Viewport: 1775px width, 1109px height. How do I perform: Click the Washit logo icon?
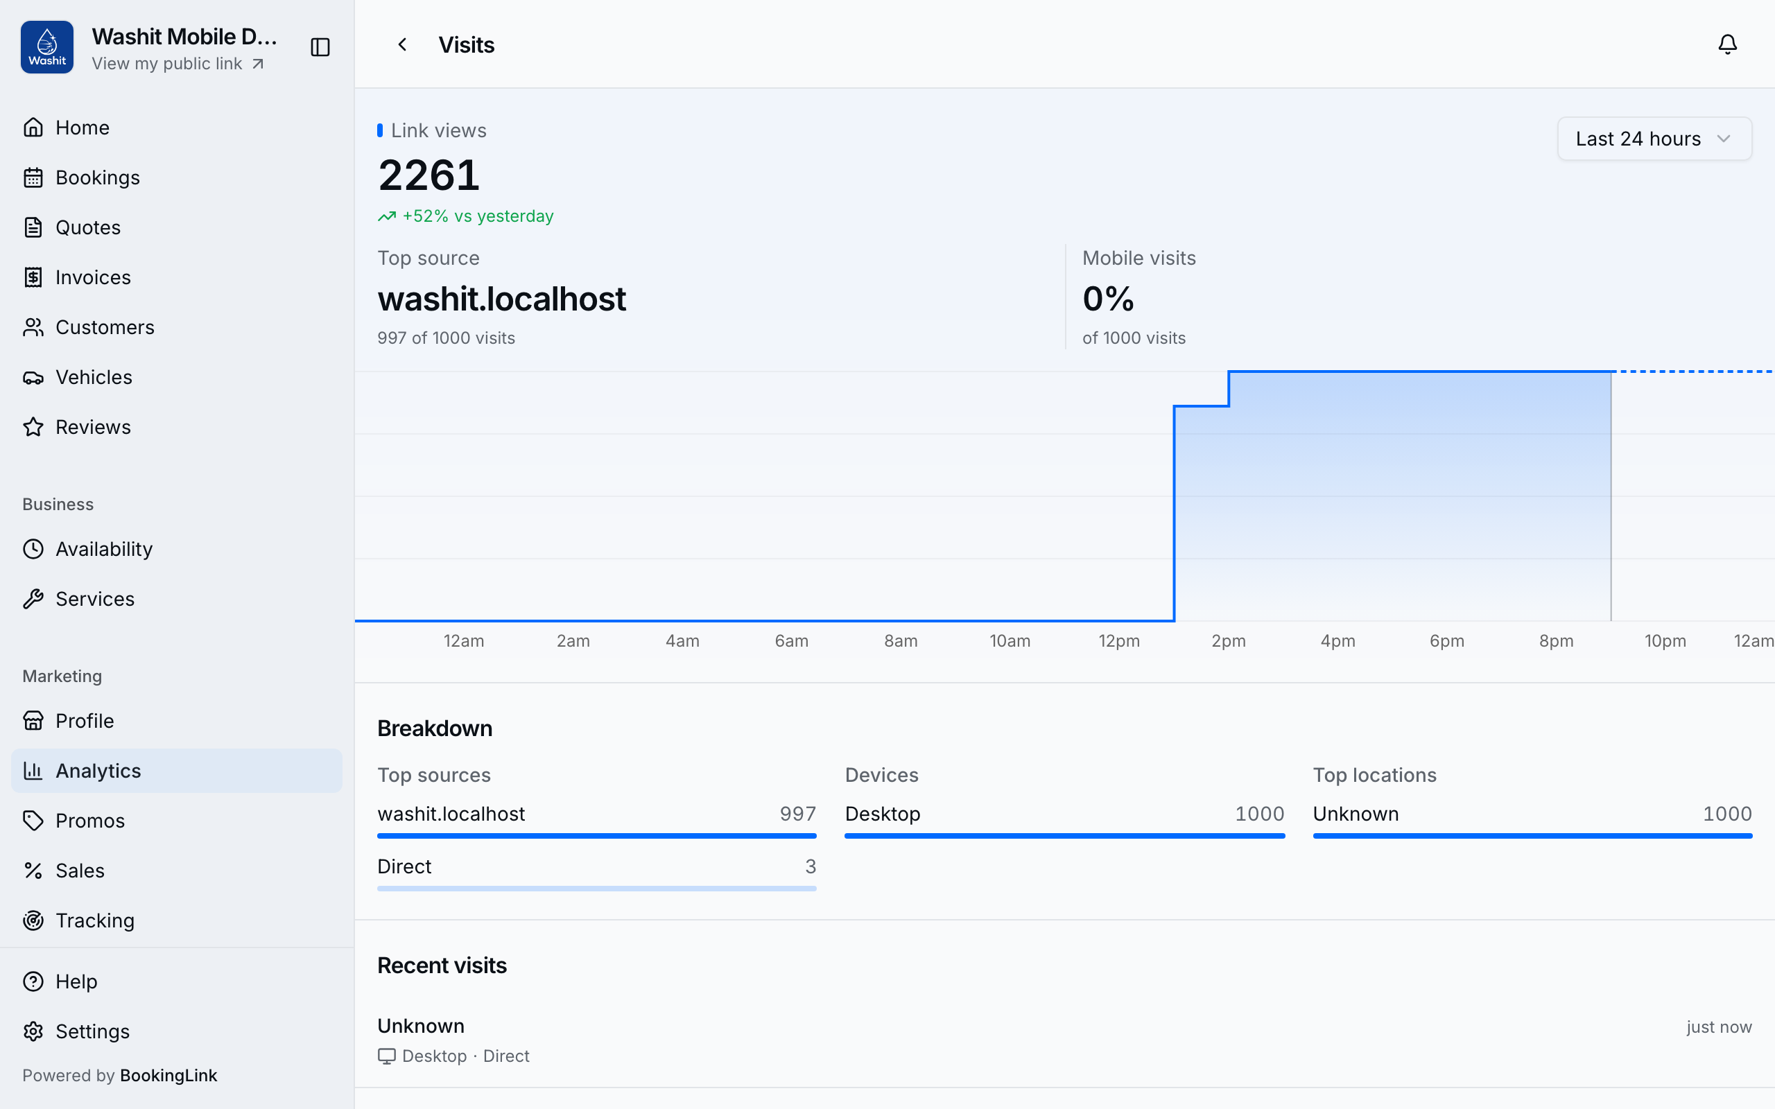point(47,47)
